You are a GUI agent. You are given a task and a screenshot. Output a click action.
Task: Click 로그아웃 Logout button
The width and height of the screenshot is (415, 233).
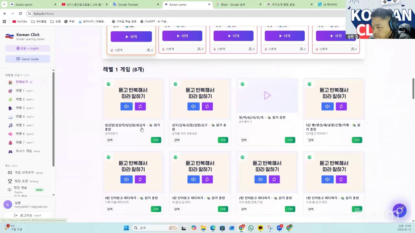click(28, 215)
